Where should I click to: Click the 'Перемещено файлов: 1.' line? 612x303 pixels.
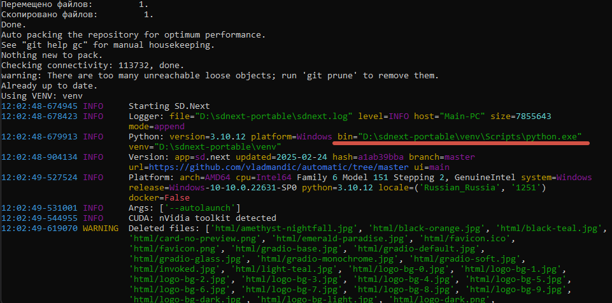75,4
